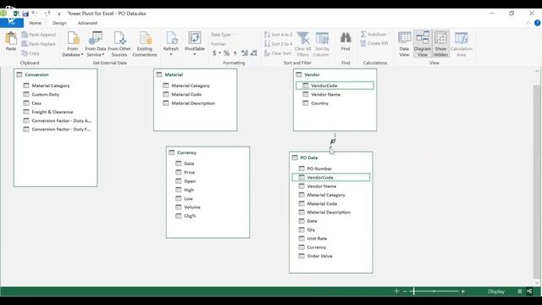Select Order Value field in PO Data

click(320, 256)
